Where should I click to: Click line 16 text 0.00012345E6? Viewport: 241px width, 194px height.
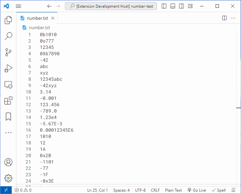[x=57, y=130]
